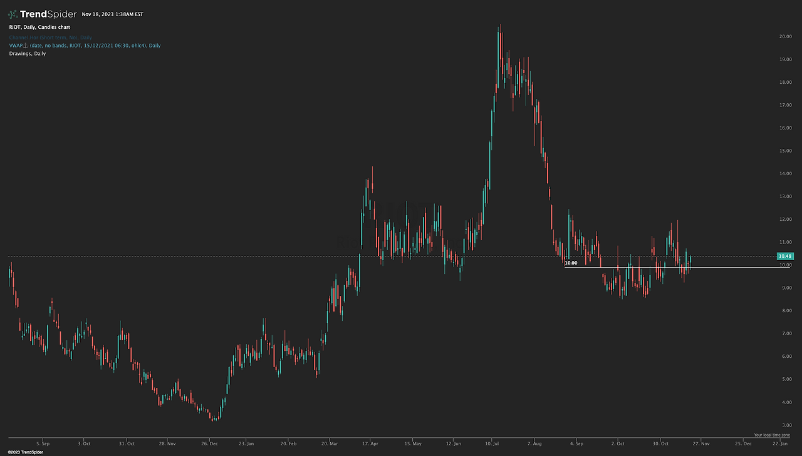The height and width of the screenshot is (456, 802).
Task: Click the "RIOT, Daily, Candles chart" title
Action: [39, 28]
